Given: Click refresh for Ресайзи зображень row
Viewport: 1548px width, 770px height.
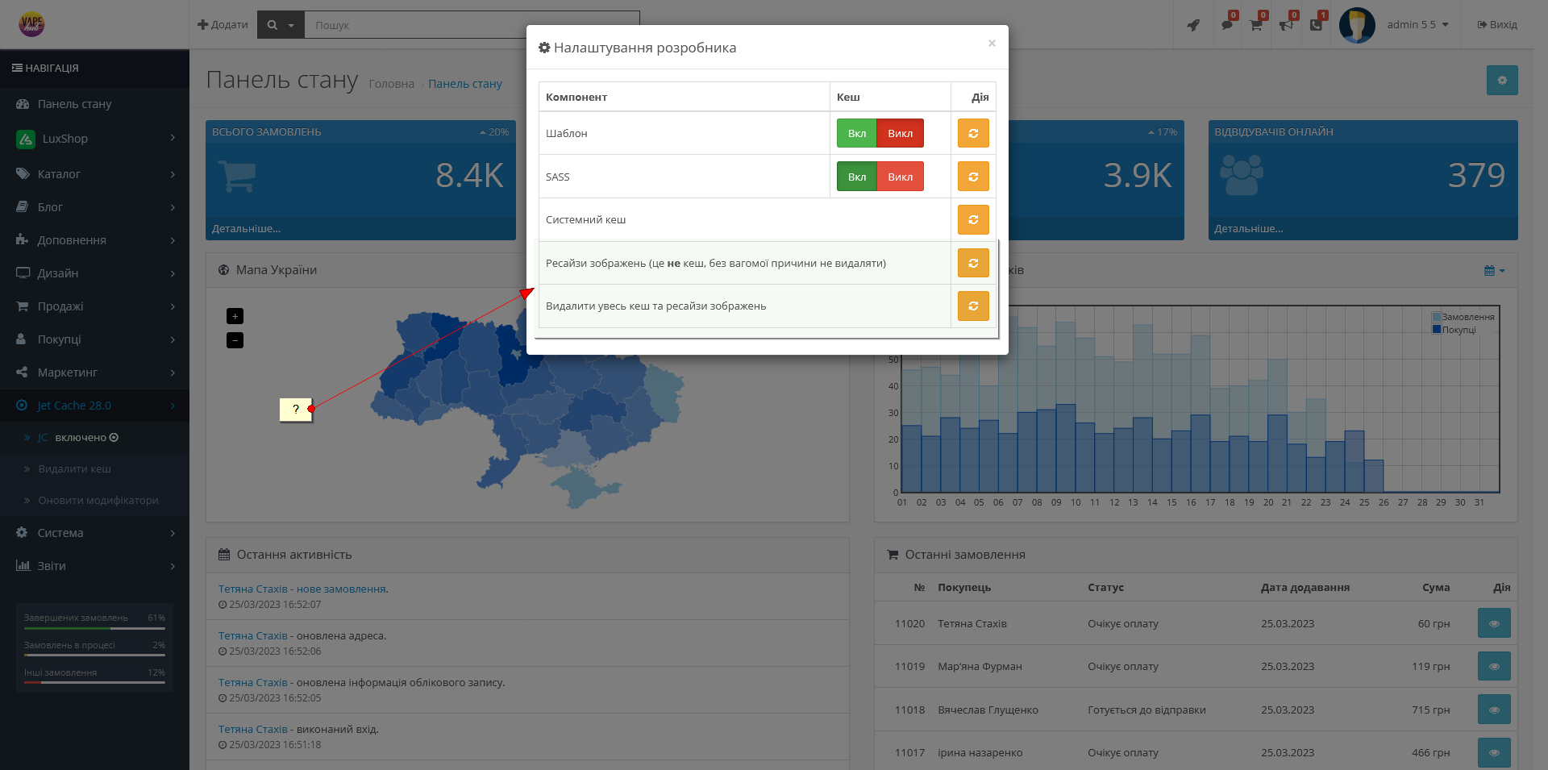Looking at the screenshot, I should [973, 263].
